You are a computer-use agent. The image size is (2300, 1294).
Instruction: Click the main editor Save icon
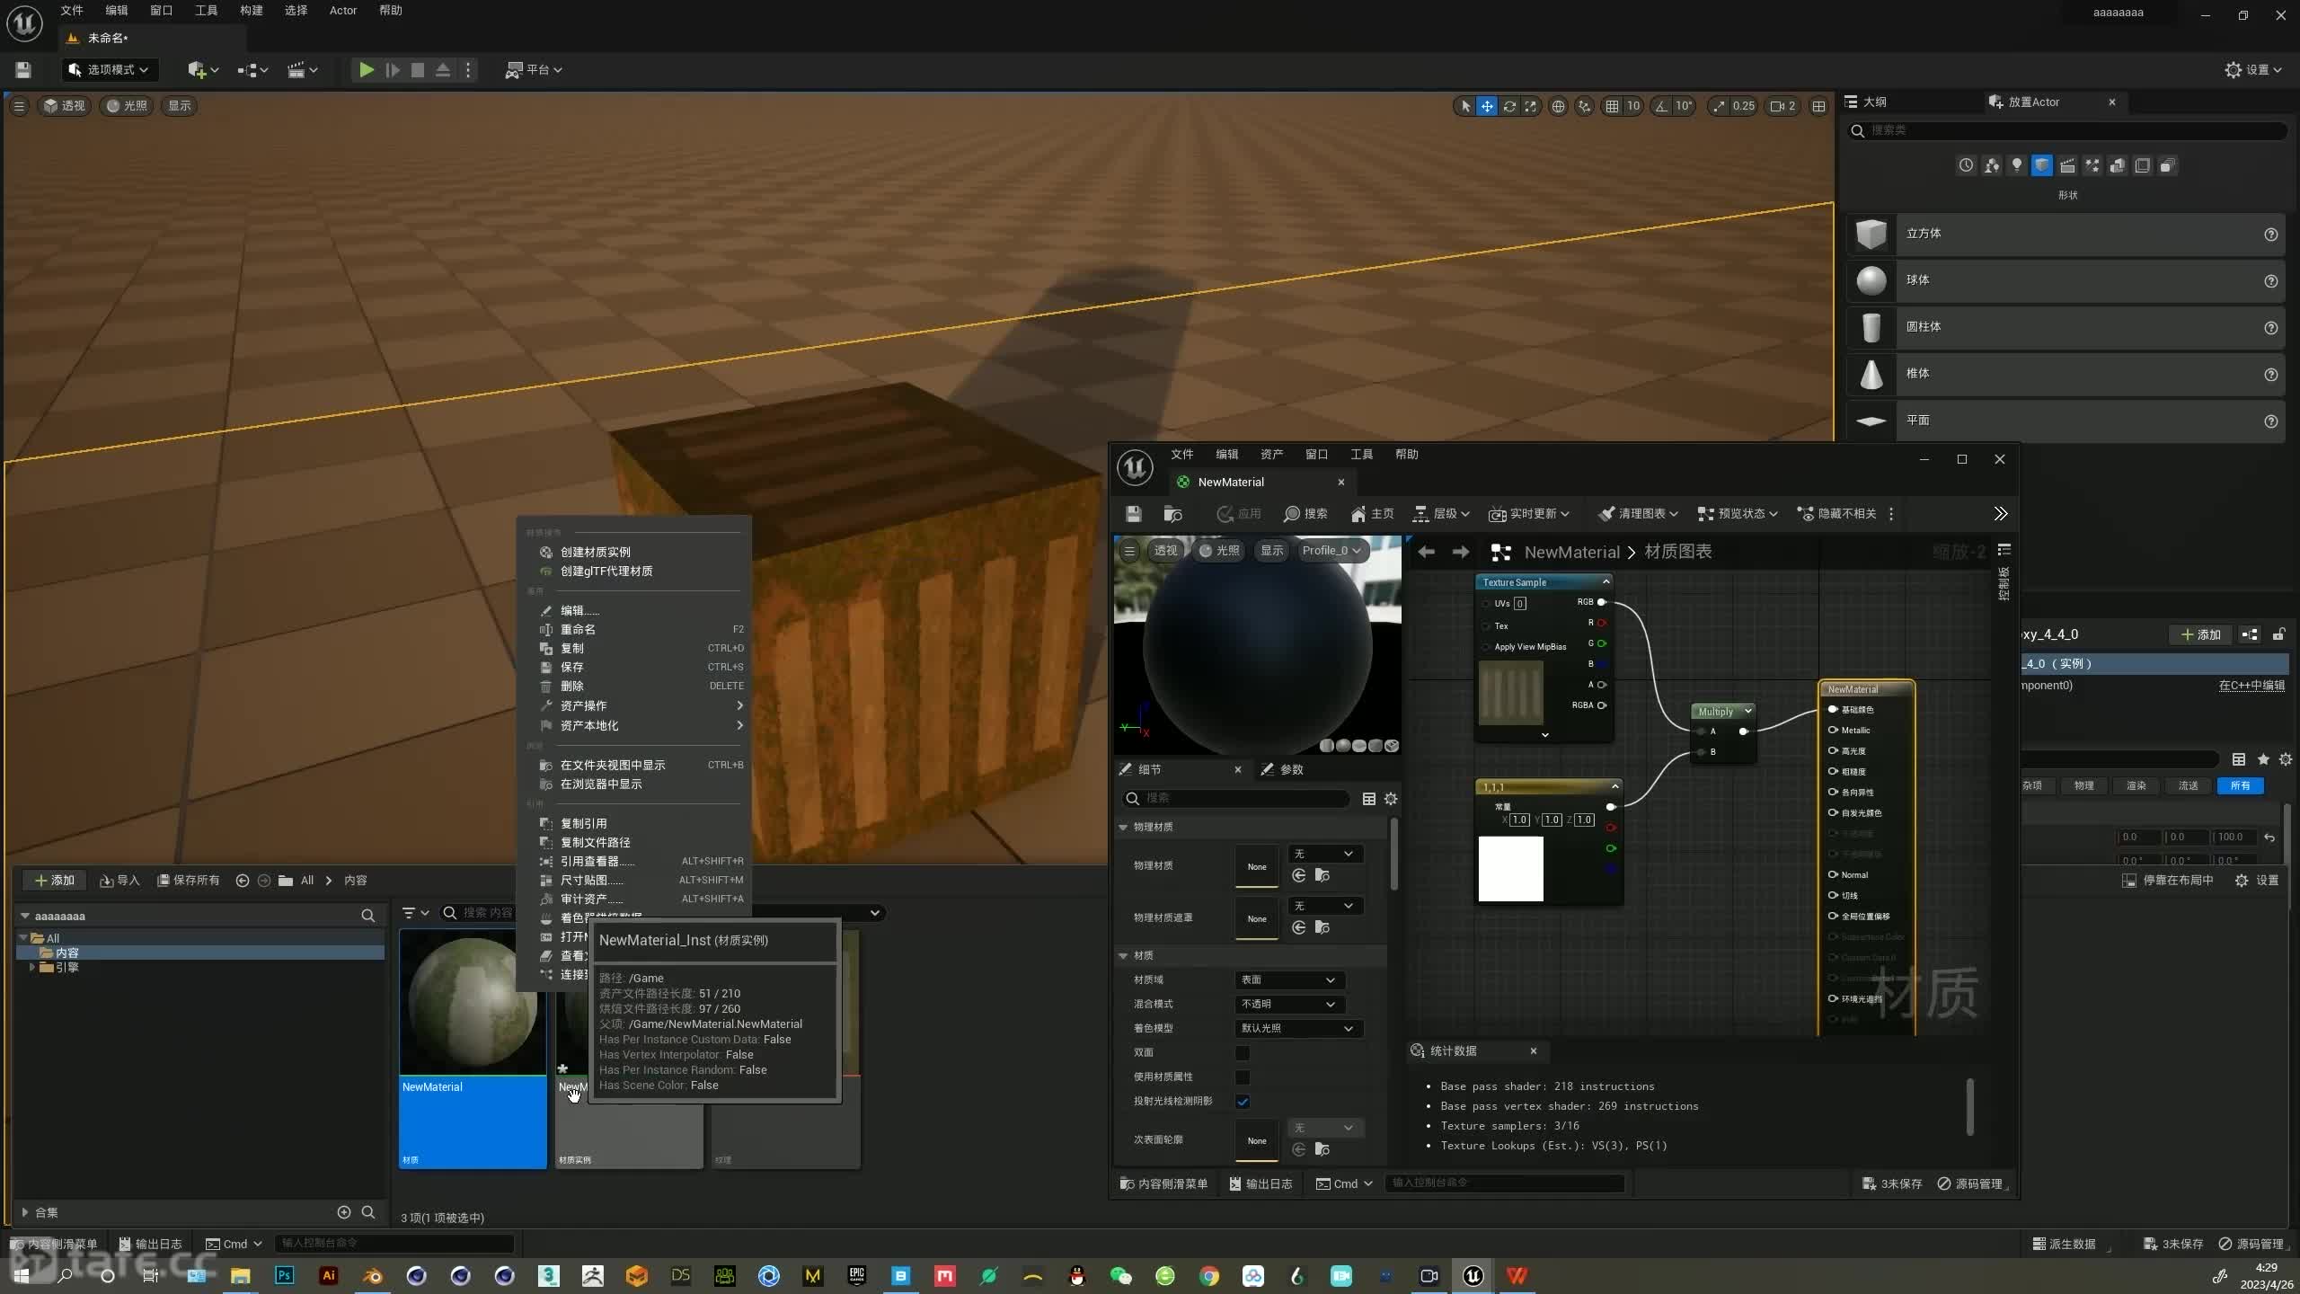click(23, 69)
